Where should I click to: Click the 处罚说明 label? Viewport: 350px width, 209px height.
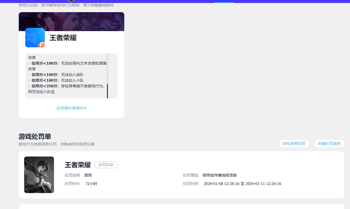tap(72, 175)
